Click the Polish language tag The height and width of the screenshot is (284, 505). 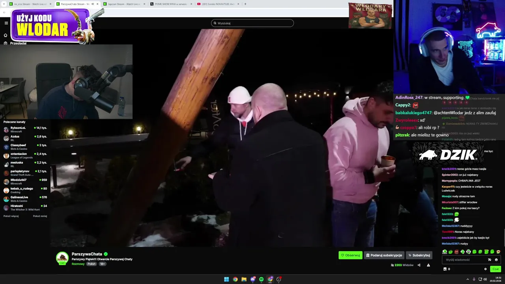(x=92, y=264)
